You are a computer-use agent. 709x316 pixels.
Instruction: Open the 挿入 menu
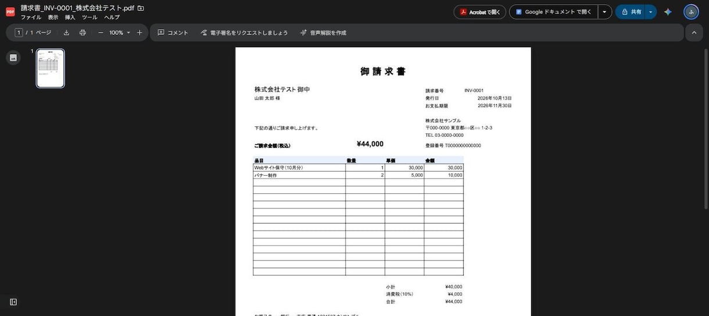pos(70,17)
